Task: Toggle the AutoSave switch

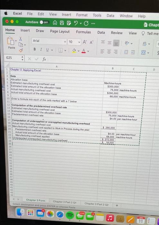Action: click(x=45, y=22)
